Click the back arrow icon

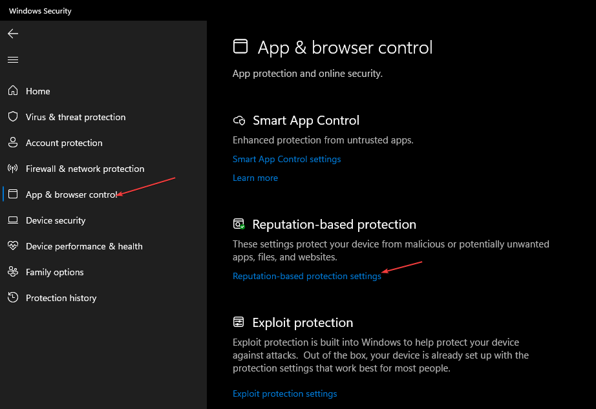coord(13,34)
